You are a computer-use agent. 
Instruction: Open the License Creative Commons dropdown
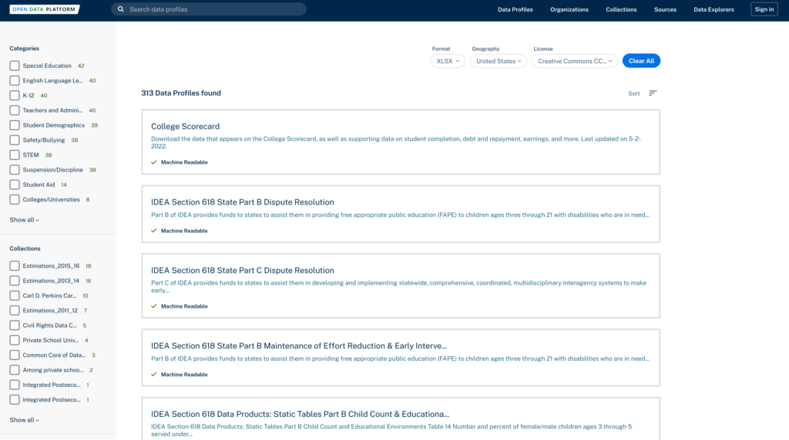tap(575, 62)
